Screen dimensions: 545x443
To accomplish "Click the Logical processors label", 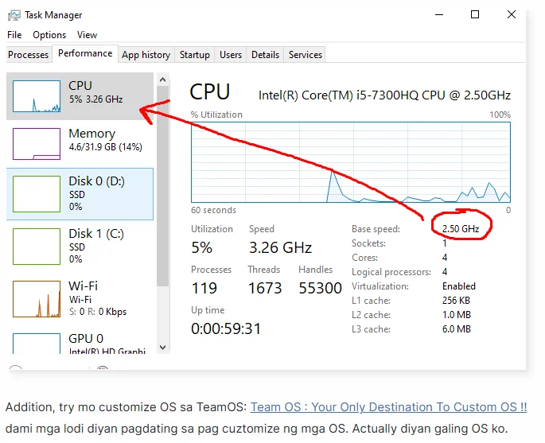I will click(391, 272).
